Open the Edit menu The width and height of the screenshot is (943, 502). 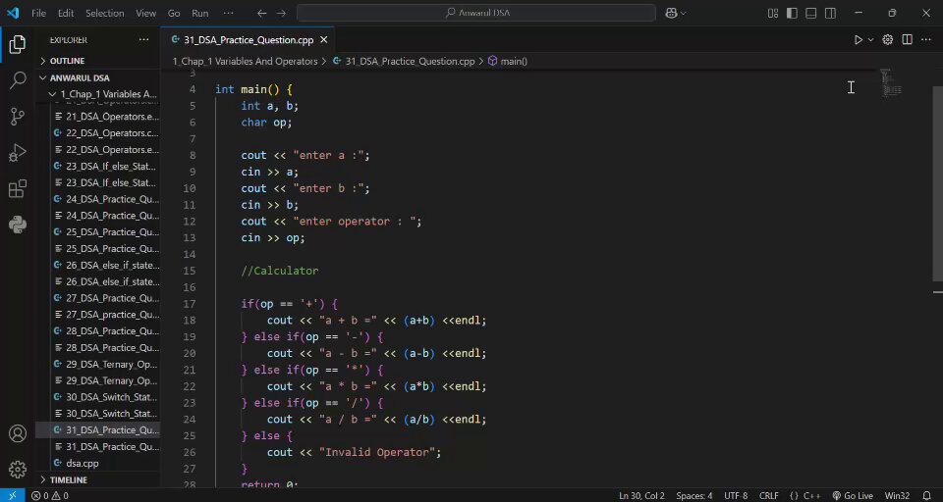click(x=66, y=13)
